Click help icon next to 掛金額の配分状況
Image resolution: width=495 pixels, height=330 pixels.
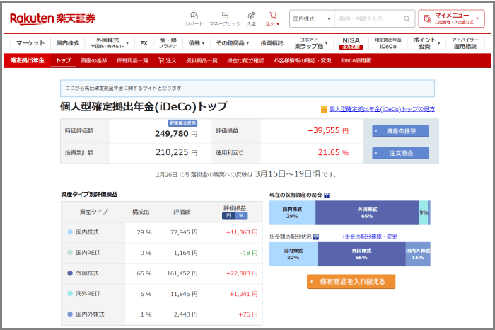pos(315,237)
